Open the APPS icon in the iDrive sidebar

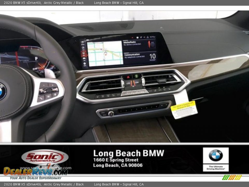click(85, 64)
